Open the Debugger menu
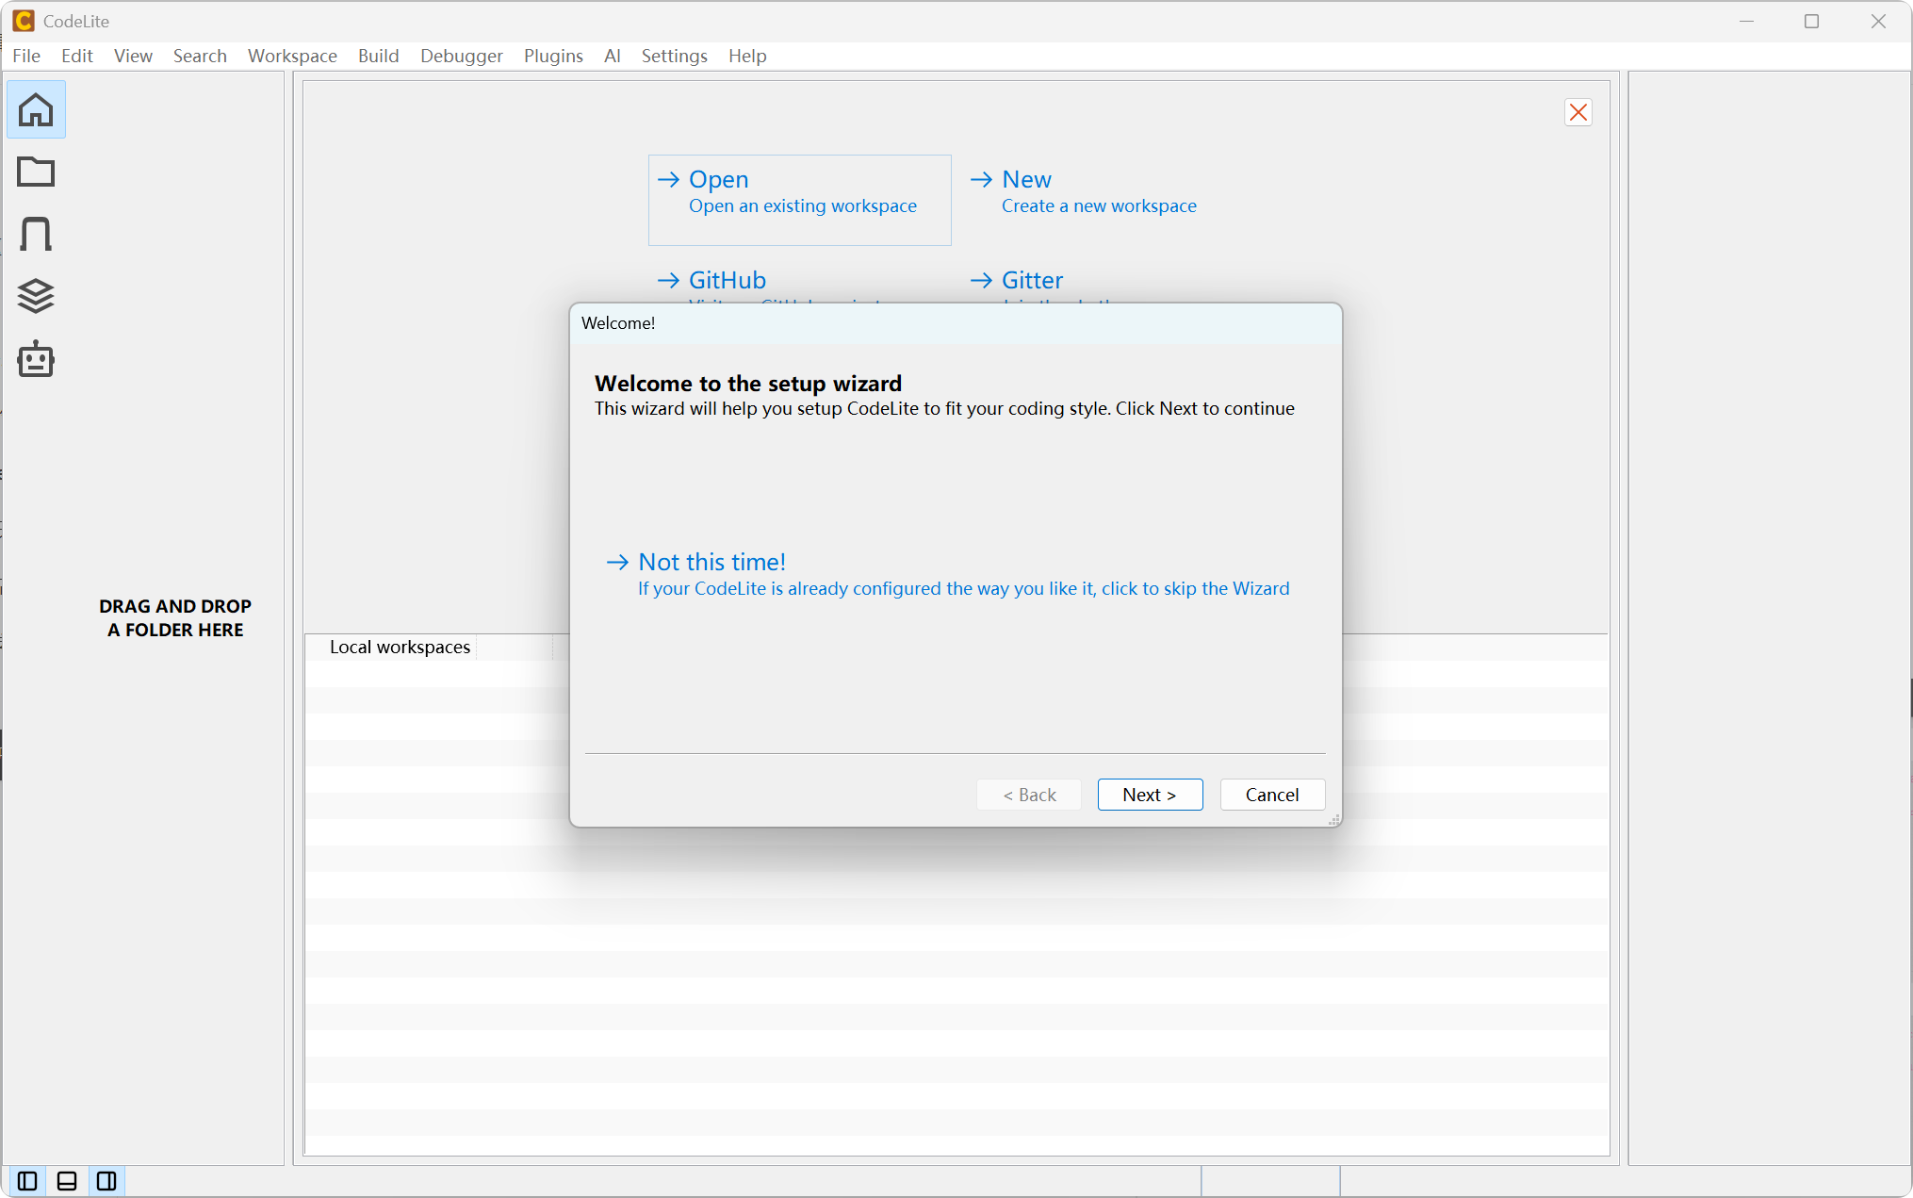This screenshot has height=1198, width=1913. coord(461,56)
